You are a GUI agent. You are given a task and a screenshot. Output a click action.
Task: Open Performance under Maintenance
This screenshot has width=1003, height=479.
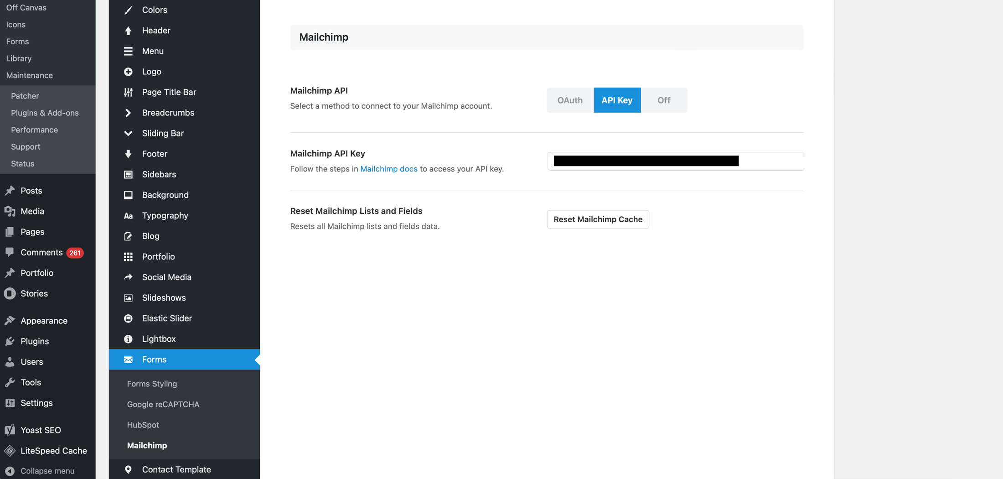34,130
